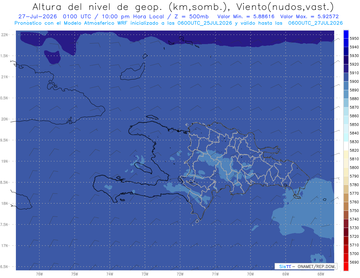Viewport: 360px width, 278px height.
Task: Click the 5820 value on the color scale
Action: [x=354, y=150]
